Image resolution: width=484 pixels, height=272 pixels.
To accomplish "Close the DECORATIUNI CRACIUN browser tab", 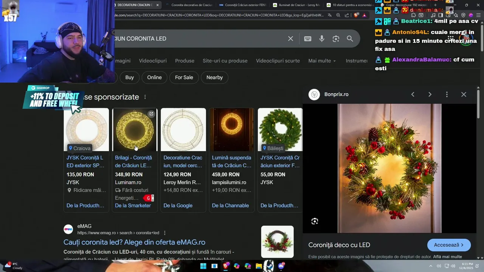I will click(158, 5).
